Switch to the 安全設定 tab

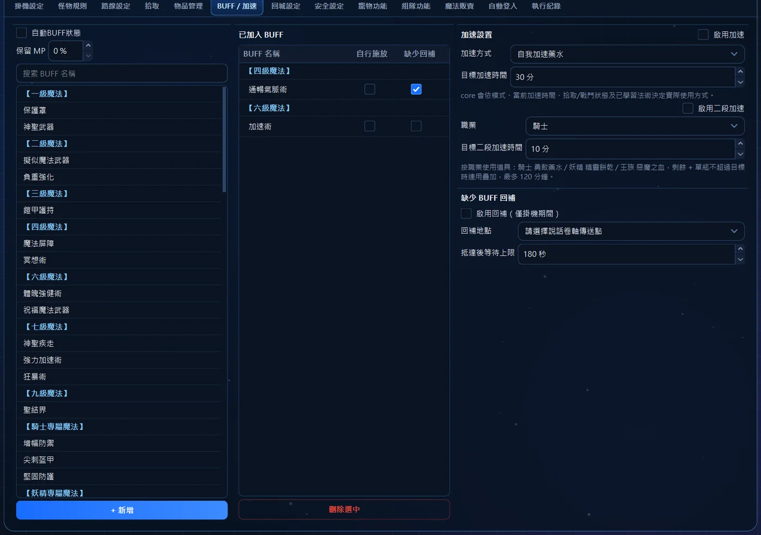(329, 6)
